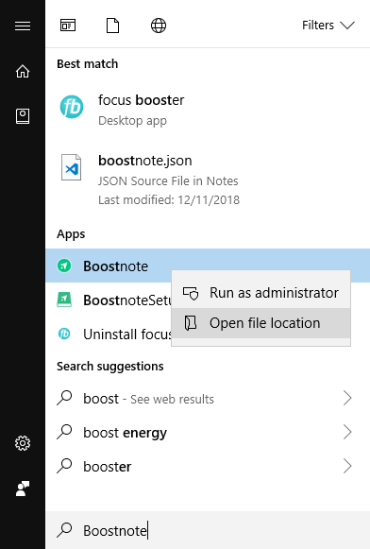370x549 pixels.
Task: Click the Boostnote app icon
Action: click(64, 266)
